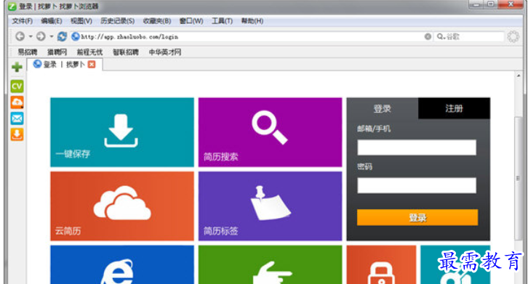Click the green pointing hand tile
This screenshot has height=284, width=528.
(270, 265)
